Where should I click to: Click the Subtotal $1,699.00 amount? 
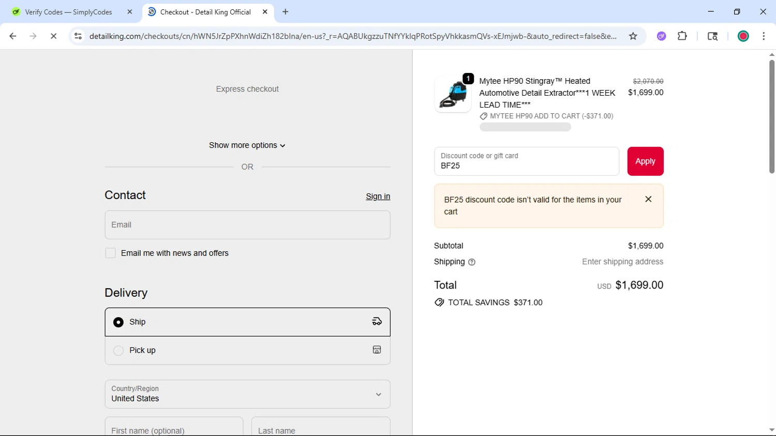tap(646, 246)
